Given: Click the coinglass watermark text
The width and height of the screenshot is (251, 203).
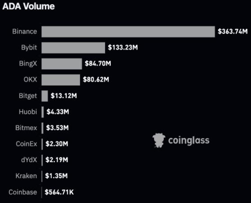Looking at the screenshot, I should [189, 140].
